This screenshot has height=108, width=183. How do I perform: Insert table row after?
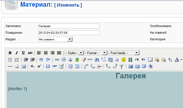(x=93, y=66)
